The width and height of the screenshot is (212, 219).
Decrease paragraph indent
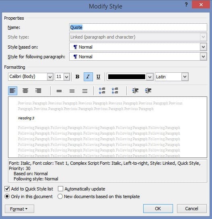135,91
